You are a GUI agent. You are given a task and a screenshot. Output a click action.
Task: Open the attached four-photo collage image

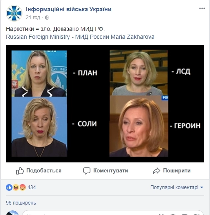tap(105, 104)
